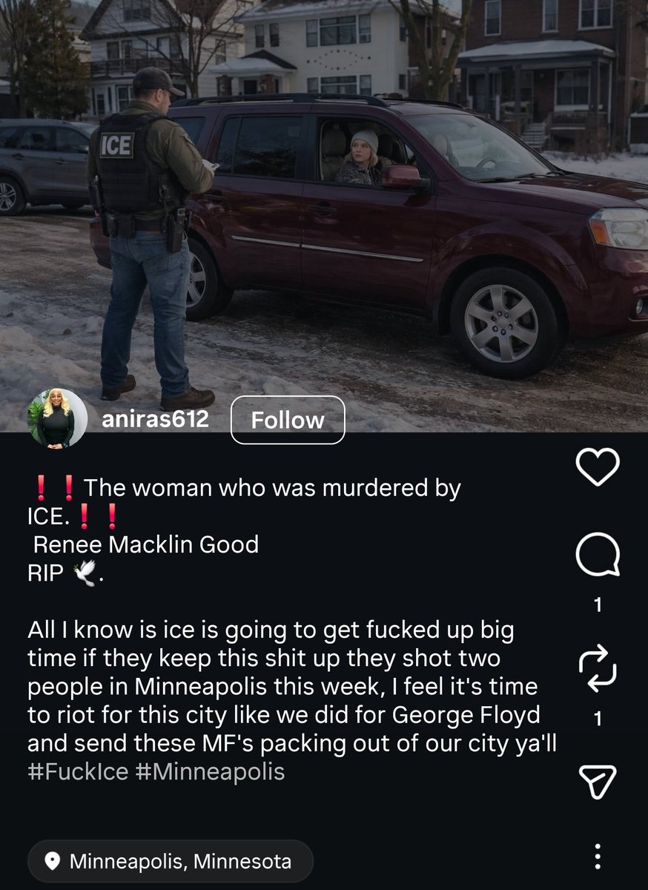This screenshot has width=648, height=890.
Task: Tap the Renee Macklin Good name line
Action: [146, 544]
